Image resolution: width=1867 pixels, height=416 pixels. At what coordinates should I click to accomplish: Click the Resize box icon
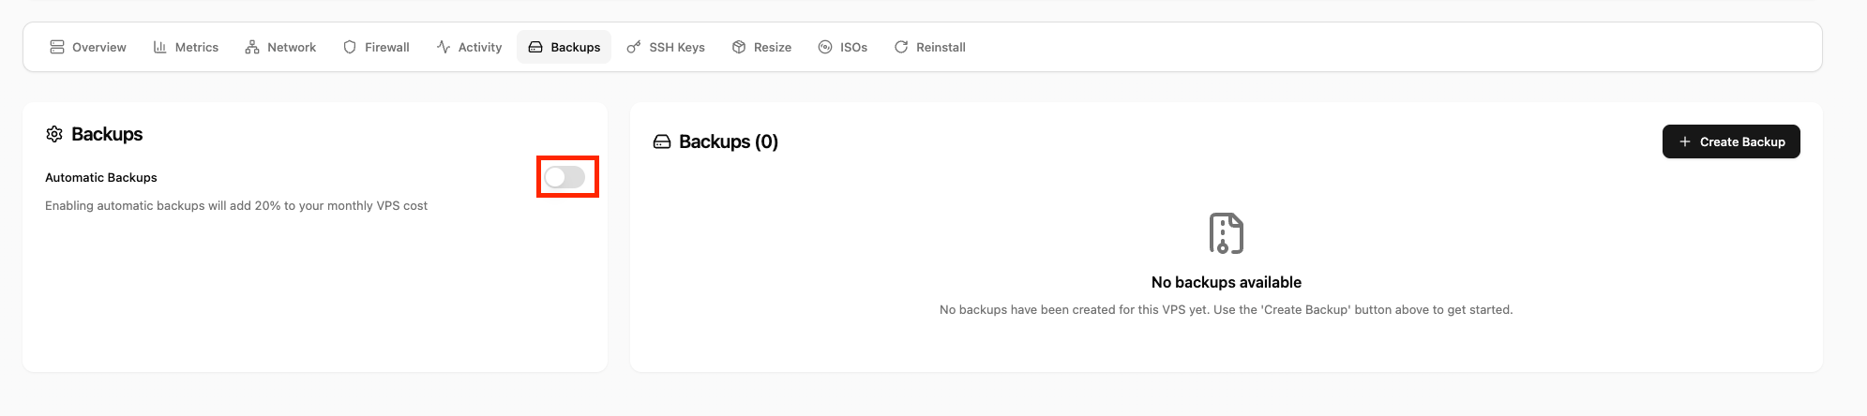tap(739, 47)
